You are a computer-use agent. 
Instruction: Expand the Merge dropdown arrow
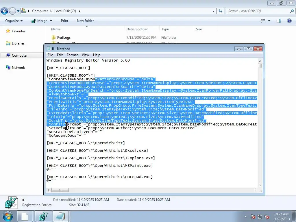51,21
